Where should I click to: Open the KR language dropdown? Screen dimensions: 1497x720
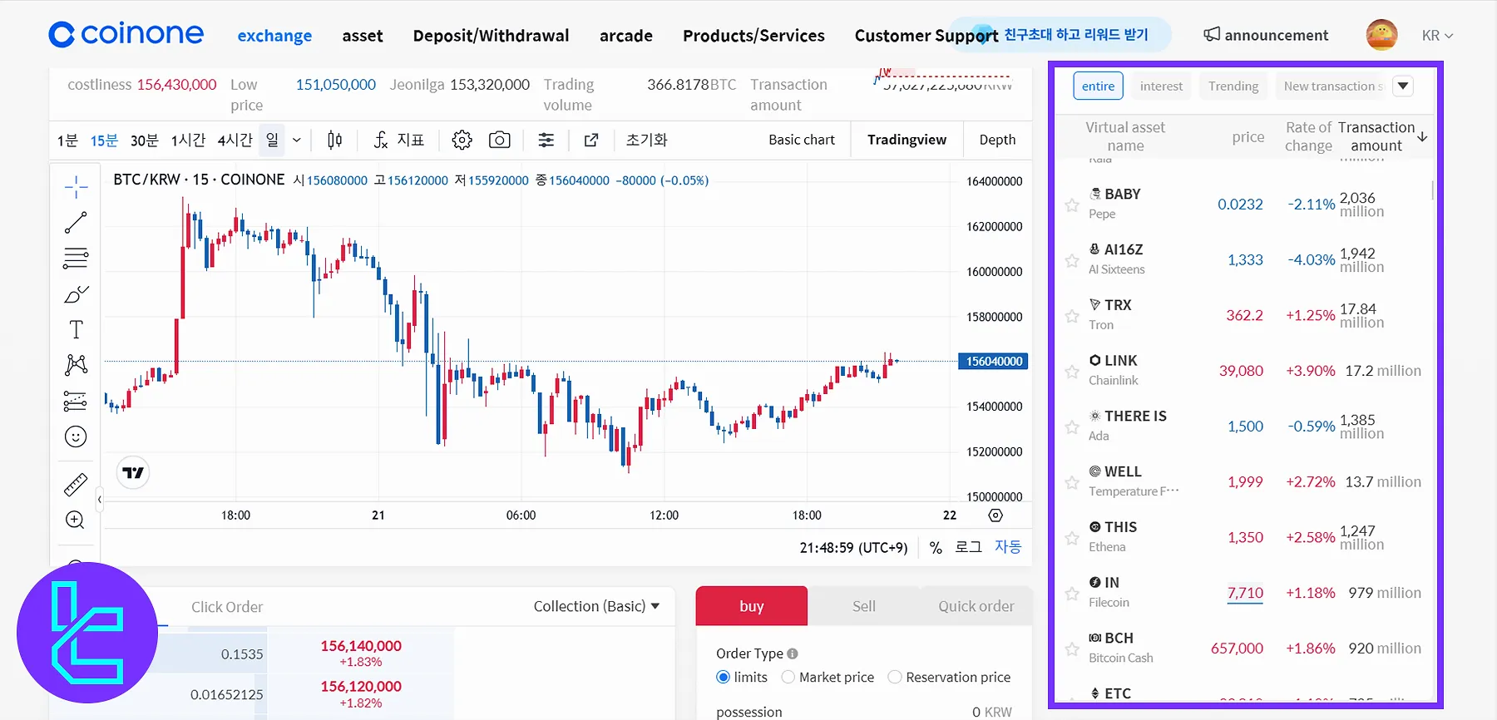click(x=1437, y=35)
